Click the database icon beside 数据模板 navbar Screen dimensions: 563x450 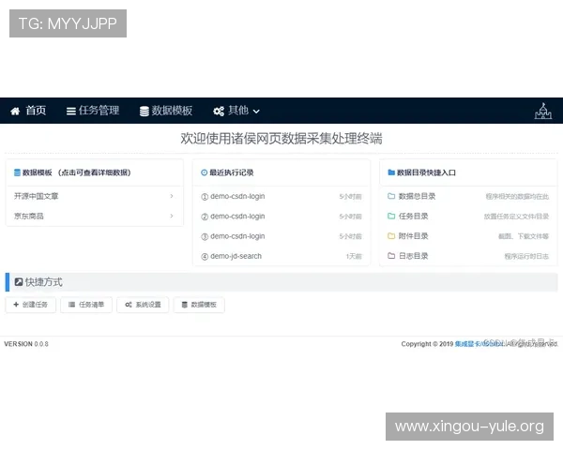pyautogui.click(x=145, y=112)
